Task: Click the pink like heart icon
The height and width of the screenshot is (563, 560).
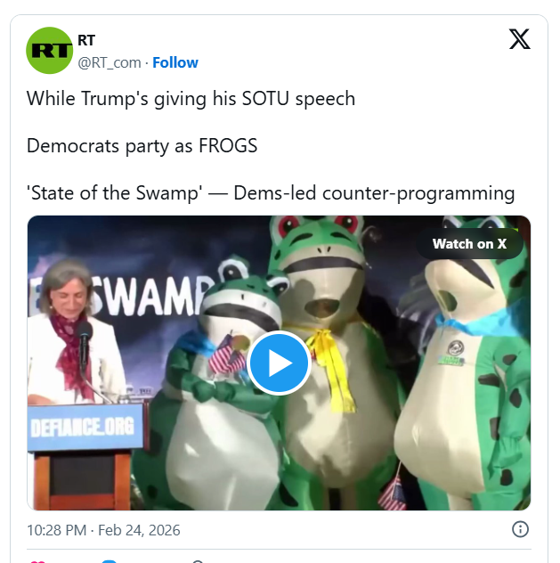Action: [x=37, y=561]
